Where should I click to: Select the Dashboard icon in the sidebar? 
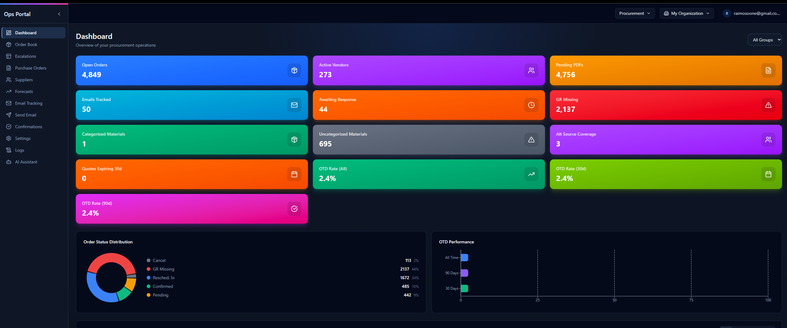pyautogui.click(x=9, y=32)
